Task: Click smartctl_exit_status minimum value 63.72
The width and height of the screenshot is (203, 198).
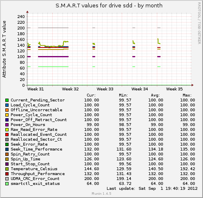Action: coord(125,184)
